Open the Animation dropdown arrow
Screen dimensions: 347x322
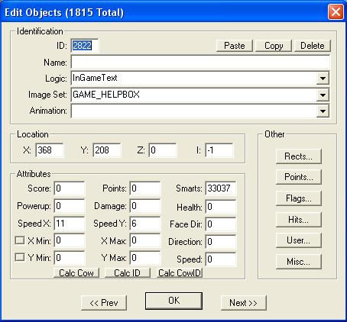click(323, 111)
